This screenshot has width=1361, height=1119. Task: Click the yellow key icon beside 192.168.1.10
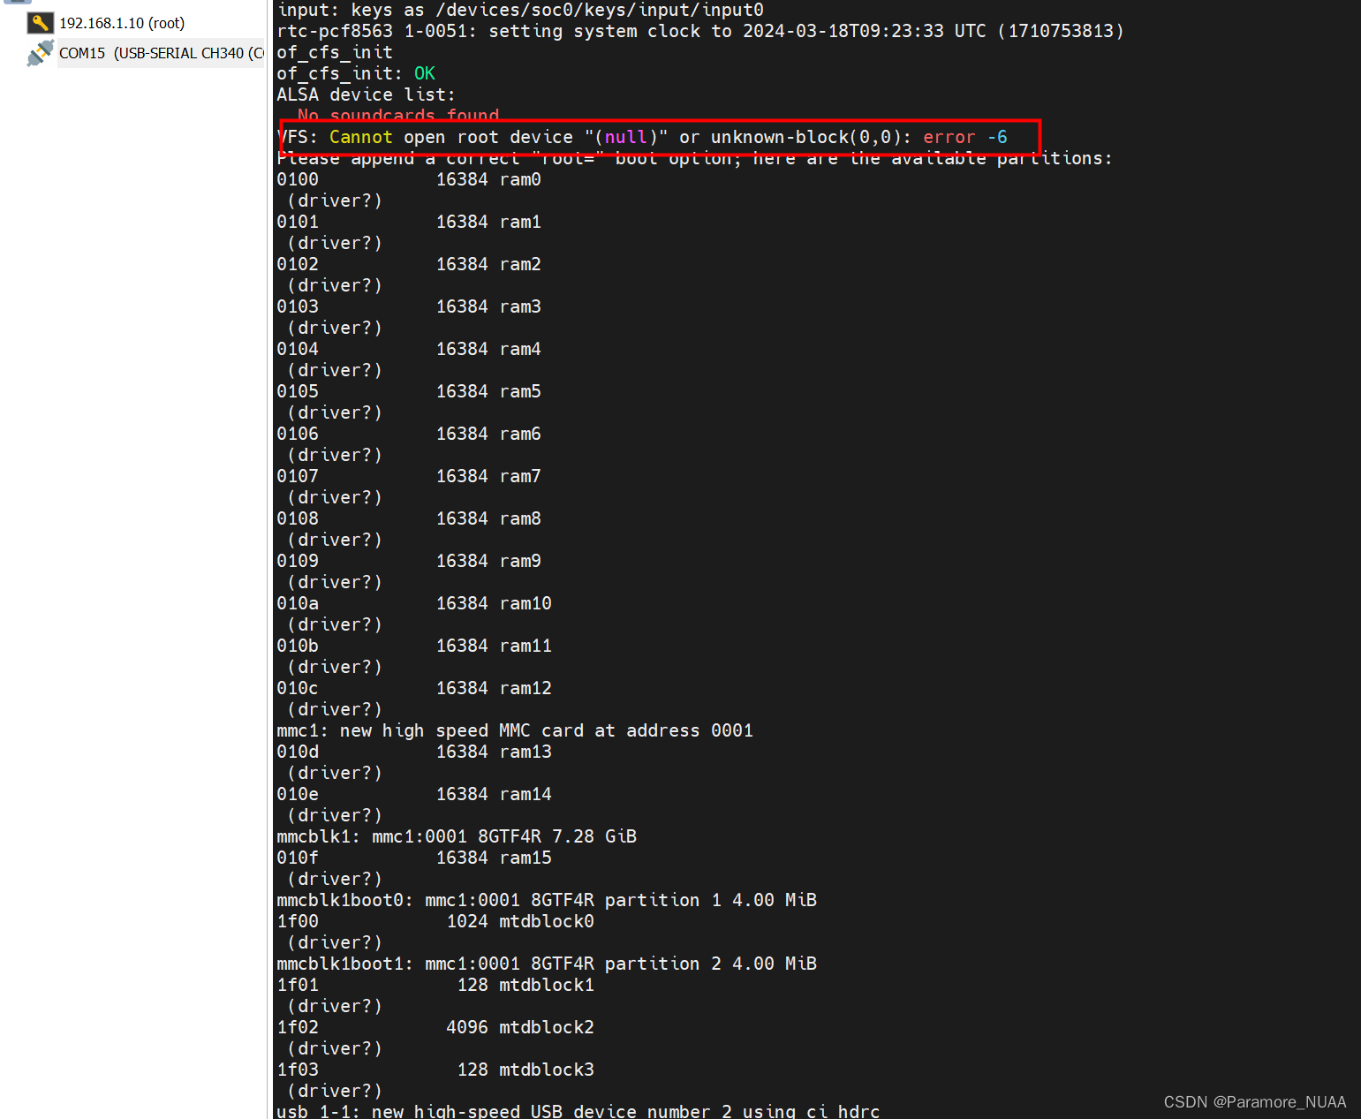click(x=39, y=22)
